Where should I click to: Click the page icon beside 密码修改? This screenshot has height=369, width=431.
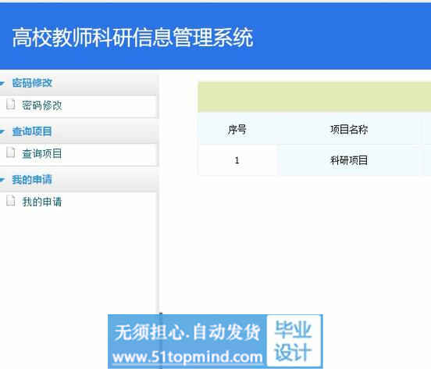[10, 104]
